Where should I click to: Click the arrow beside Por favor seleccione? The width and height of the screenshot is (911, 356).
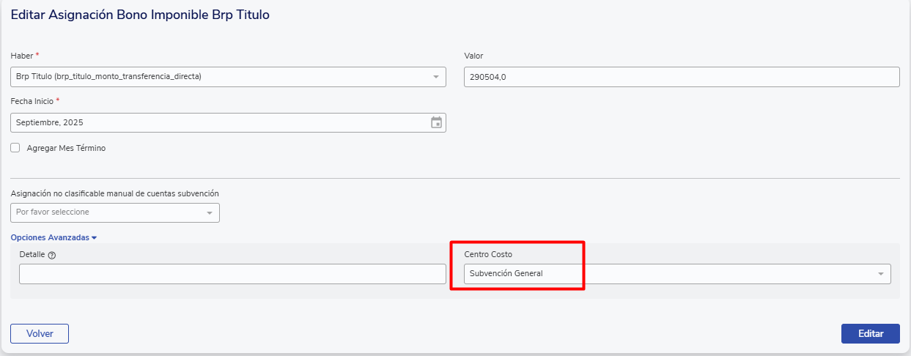[x=209, y=212]
